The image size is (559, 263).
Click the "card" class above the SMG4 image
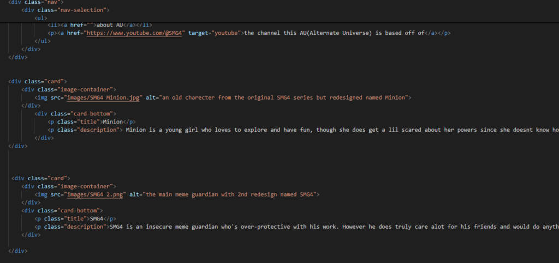tap(58, 178)
